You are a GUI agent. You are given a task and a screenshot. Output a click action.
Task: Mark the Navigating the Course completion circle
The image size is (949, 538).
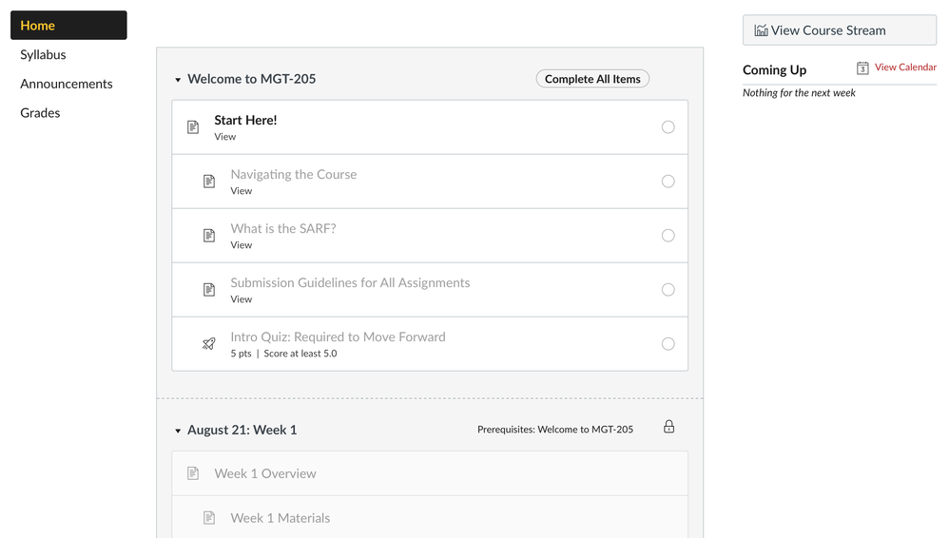[x=668, y=181]
